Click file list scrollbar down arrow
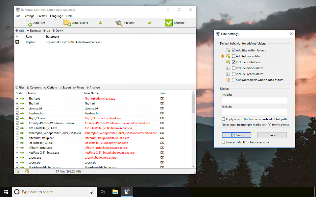316x197 pixels. 193,166
